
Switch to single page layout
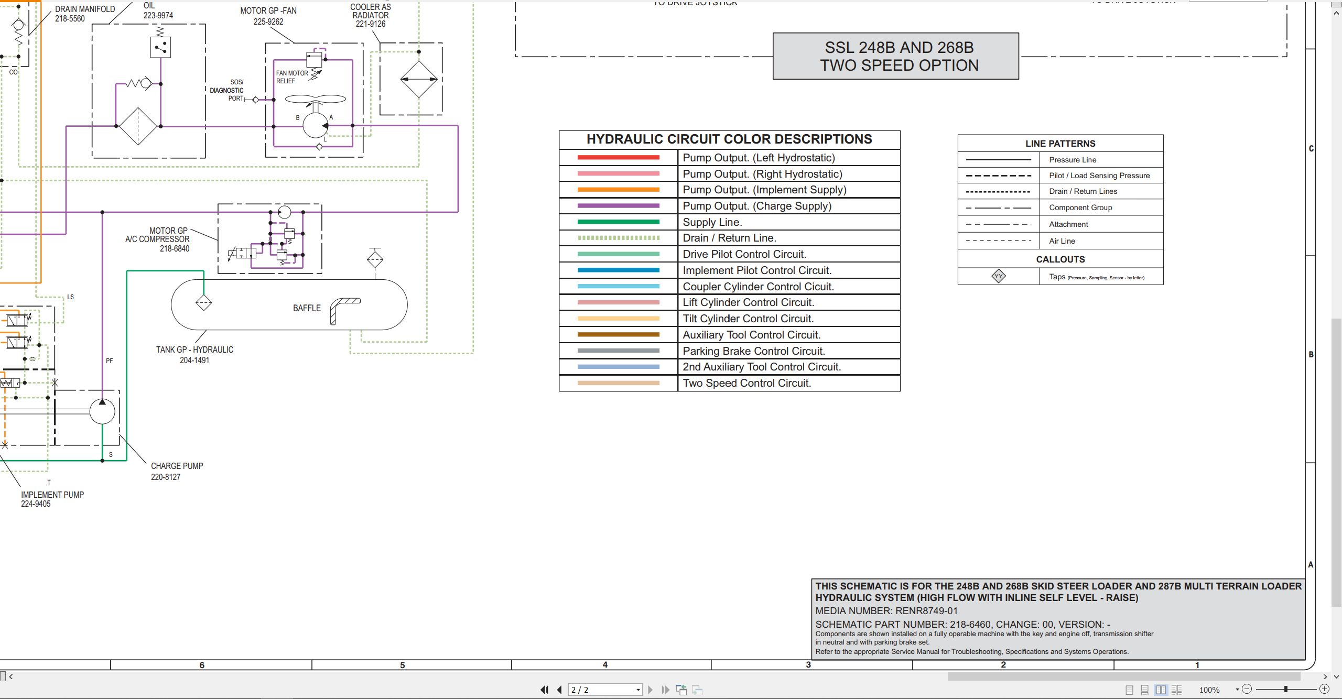[x=1129, y=690]
